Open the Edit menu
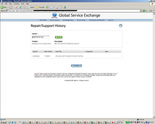155x124 pixels. click(x=6, y=4)
